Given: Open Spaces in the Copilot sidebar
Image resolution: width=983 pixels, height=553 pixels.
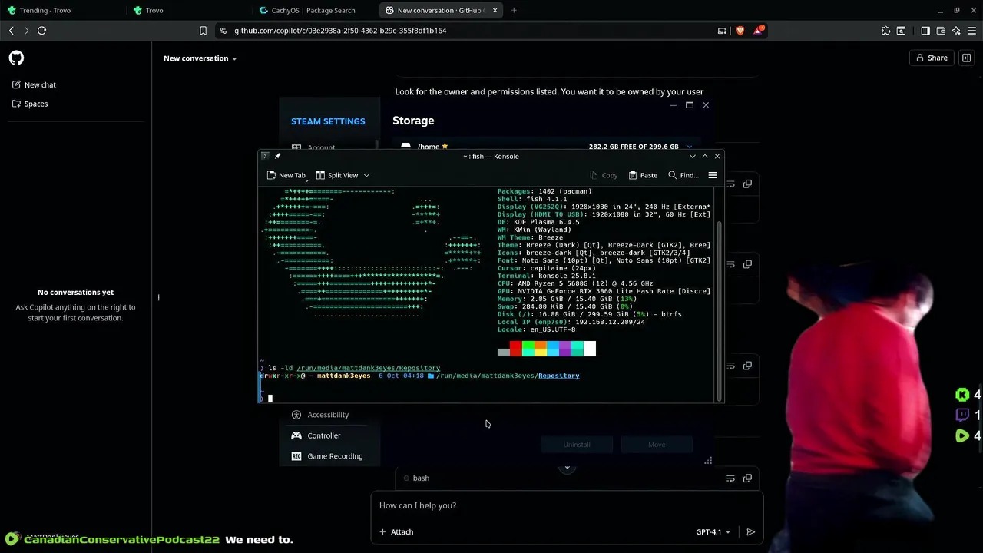Looking at the screenshot, I should pyautogui.click(x=31, y=104).
